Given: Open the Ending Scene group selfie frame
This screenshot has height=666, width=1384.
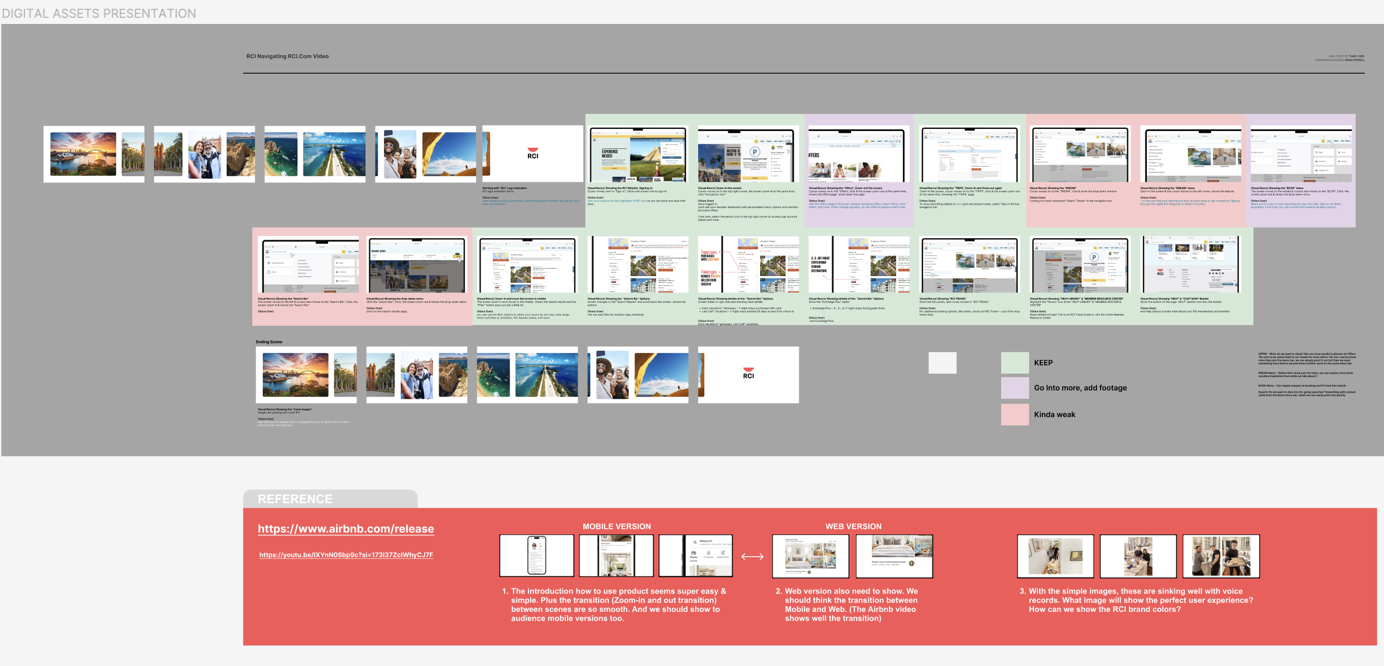Looking at the screenshot, I should coord(638,375).
